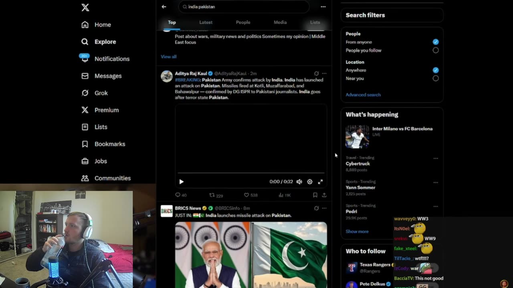Screen dimensions: 513x288
Task: Open Aditya Raj Kaul's profile name
Action: pyautogui.click(x=191, y=74)
